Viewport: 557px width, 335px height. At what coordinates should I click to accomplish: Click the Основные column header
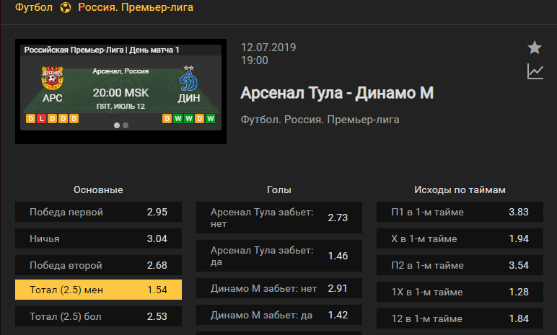(x=98, y=190)
